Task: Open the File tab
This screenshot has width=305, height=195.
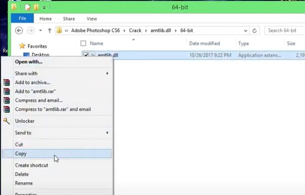Action: 22,18
